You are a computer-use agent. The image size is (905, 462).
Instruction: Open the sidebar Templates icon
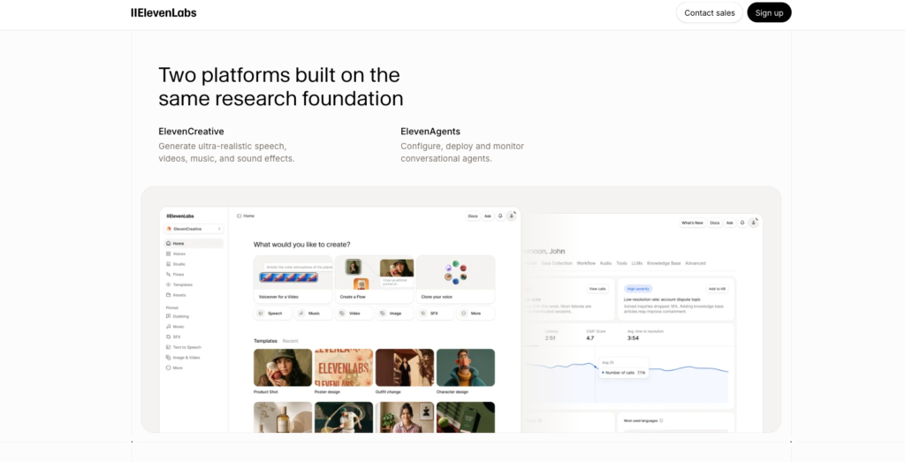(x=169, y=285)
